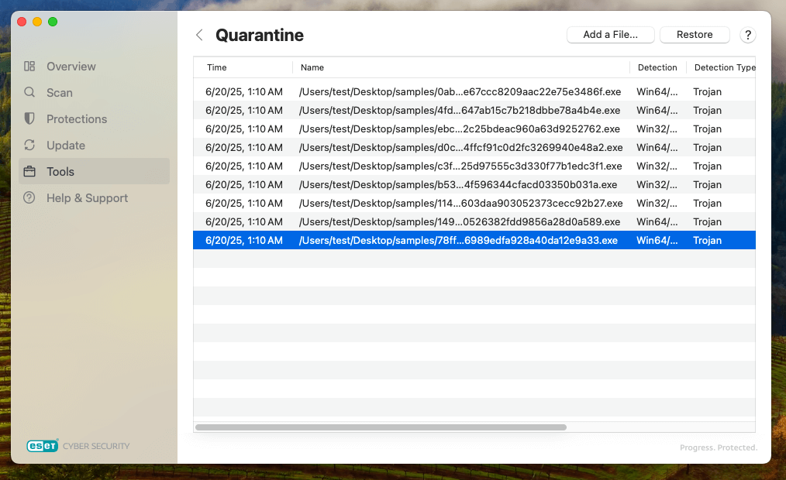
Task: Click the Win64/... detection in the 4fd... row
Action: 657,110
